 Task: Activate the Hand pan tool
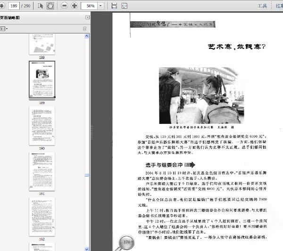pyautogui.click(x=50, y=6)
